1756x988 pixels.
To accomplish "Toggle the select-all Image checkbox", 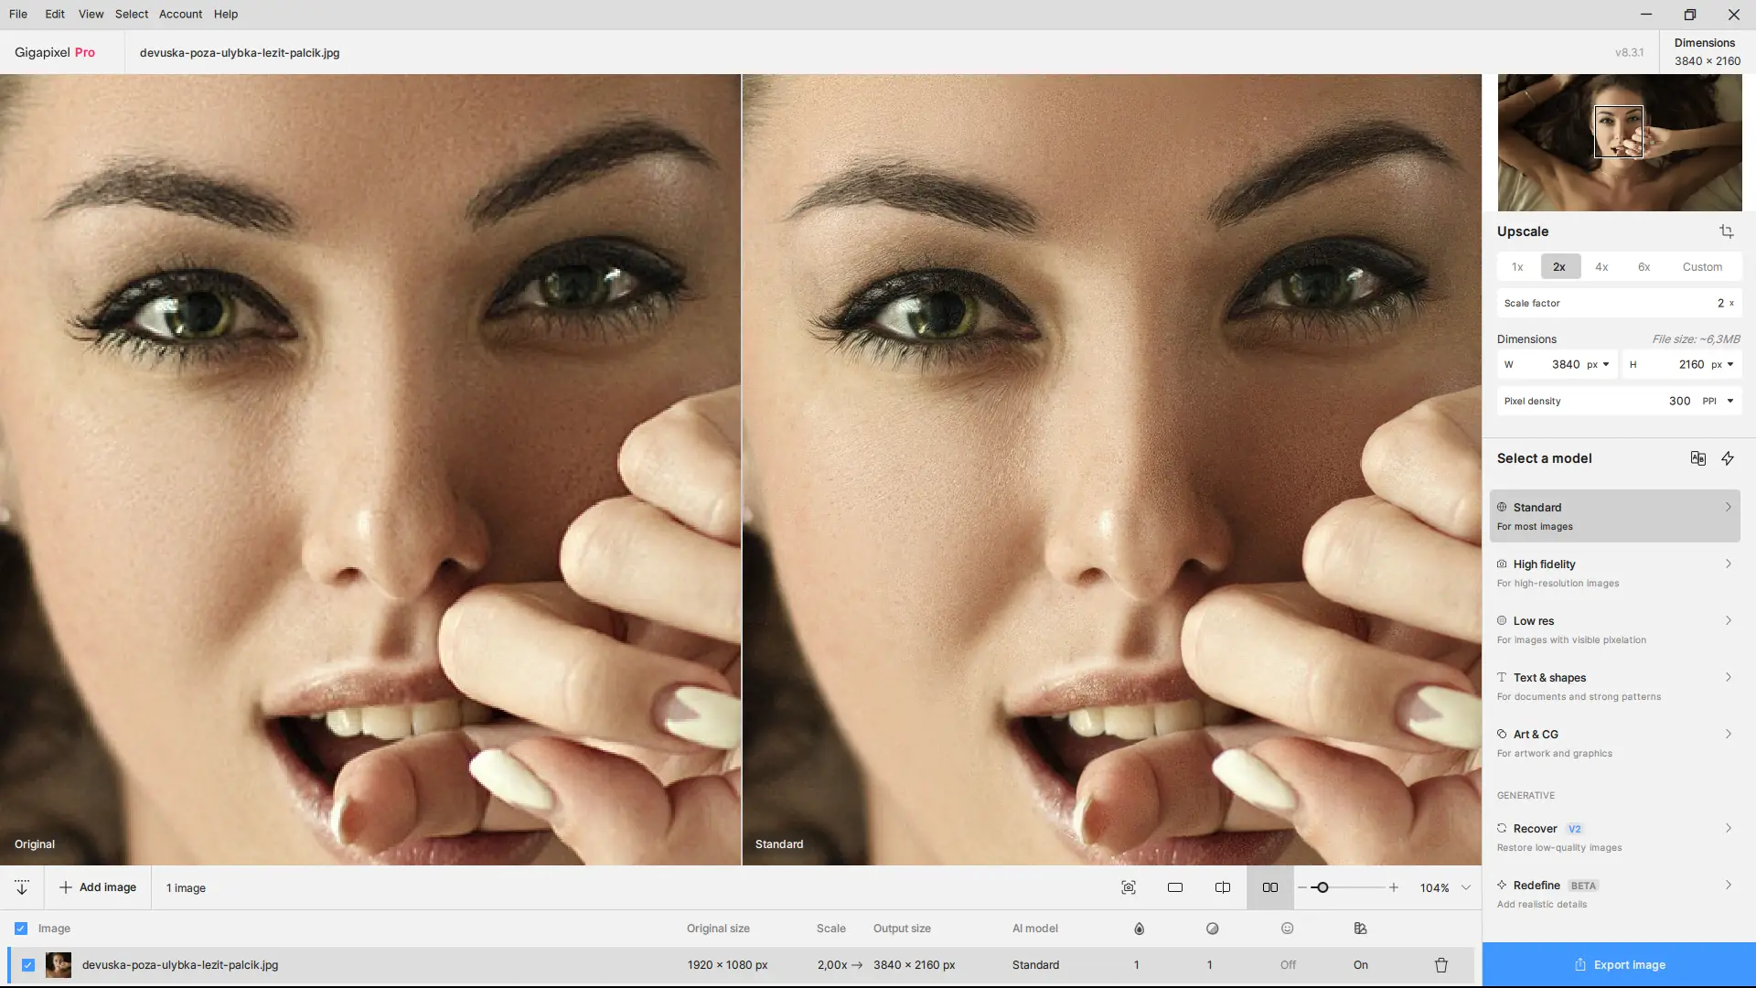I will 21,929.
